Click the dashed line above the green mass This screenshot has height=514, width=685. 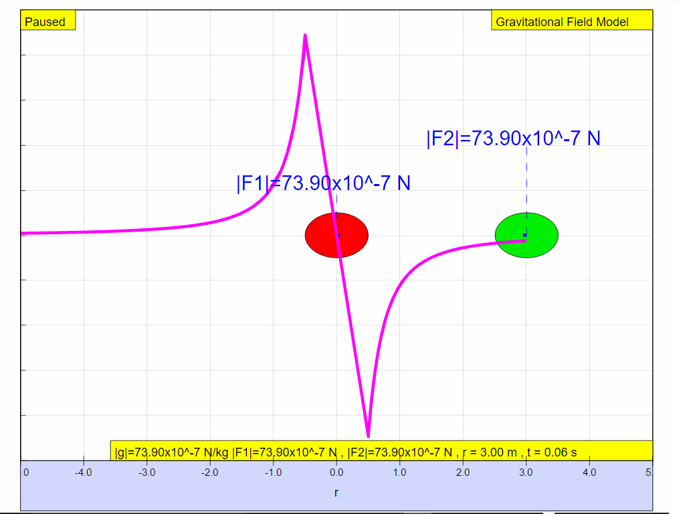pyautogui.click(x=526, y=181)
